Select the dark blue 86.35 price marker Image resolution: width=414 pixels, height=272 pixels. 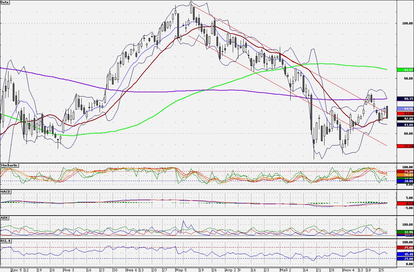pos(405,98)
